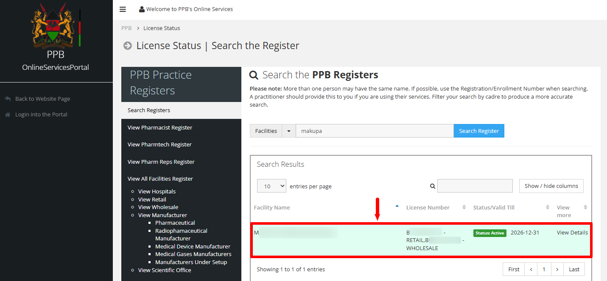Viewport: 607px width, 281px height.
Task: Open Pharmaceutical manufacturer link
Action: pos(175,223)
